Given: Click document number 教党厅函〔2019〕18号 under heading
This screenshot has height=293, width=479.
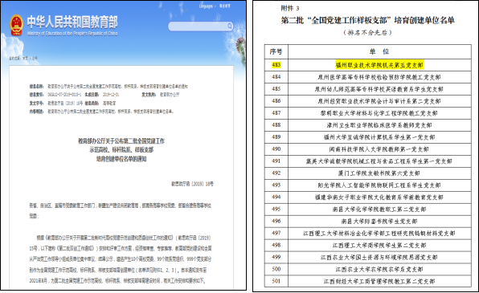Looking at the screenshot, I should 192,184.
